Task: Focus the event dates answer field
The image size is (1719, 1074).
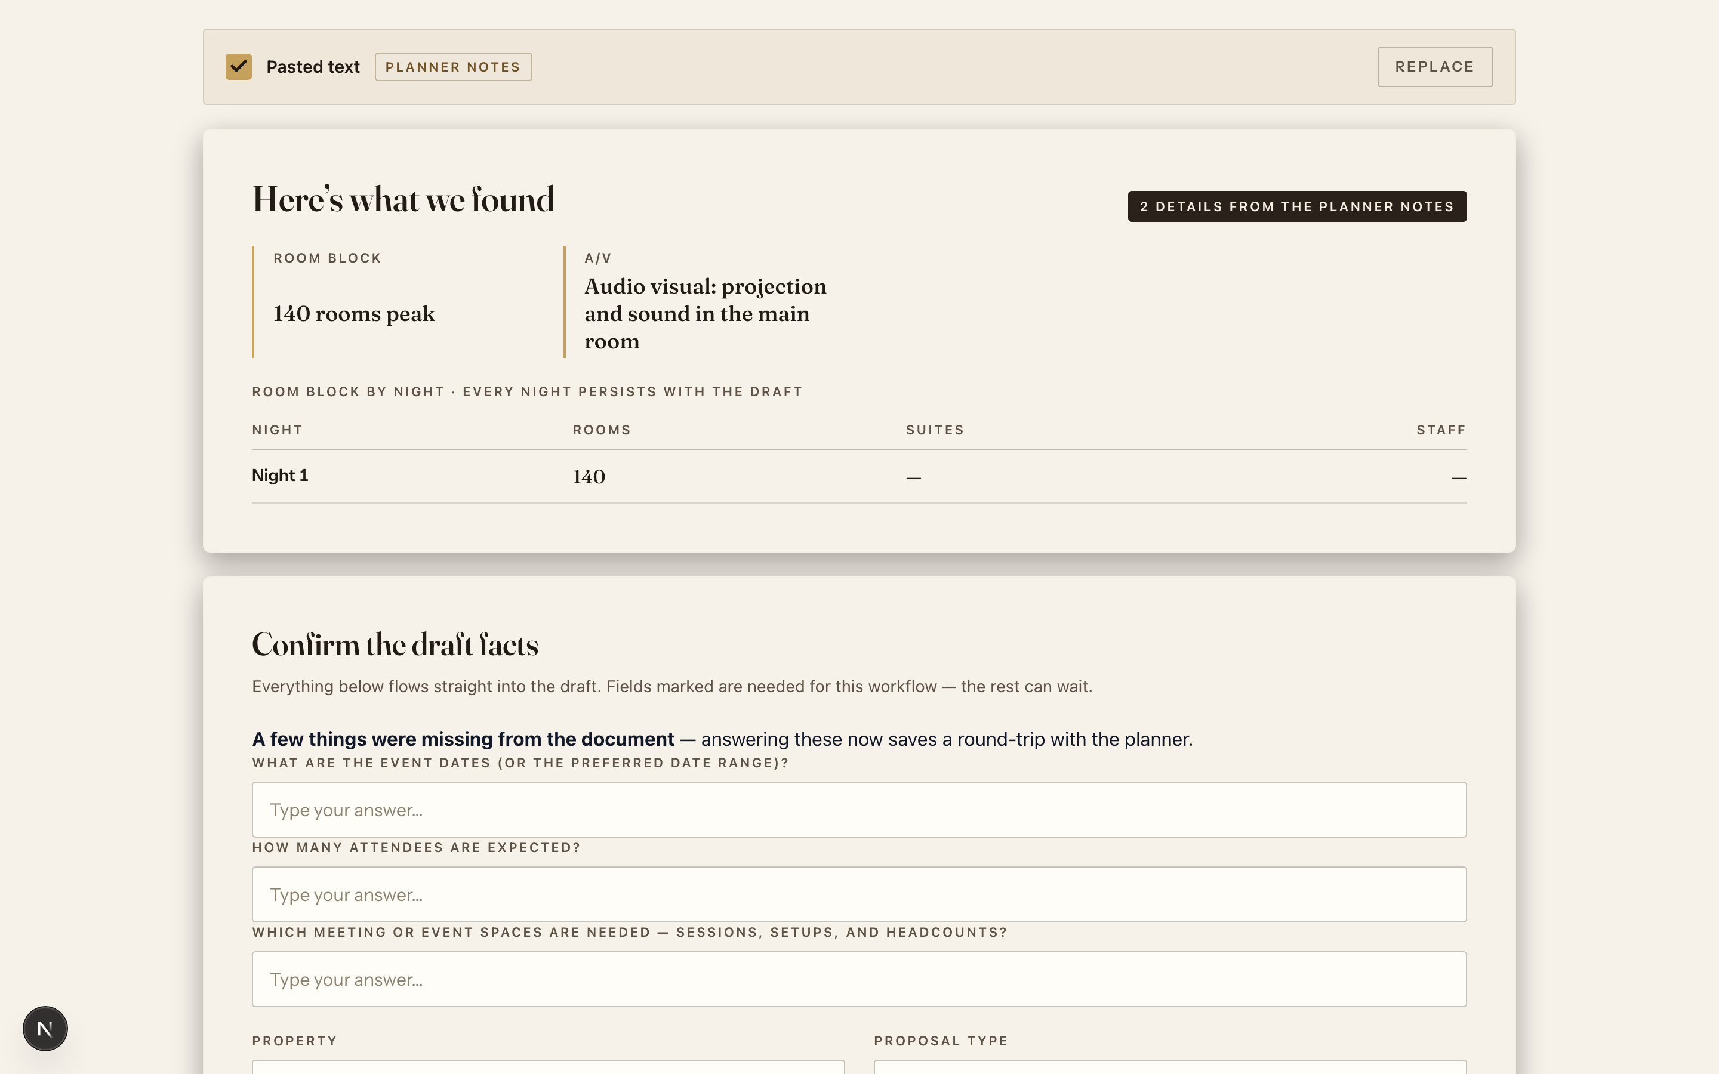Action: click(859, 810)
